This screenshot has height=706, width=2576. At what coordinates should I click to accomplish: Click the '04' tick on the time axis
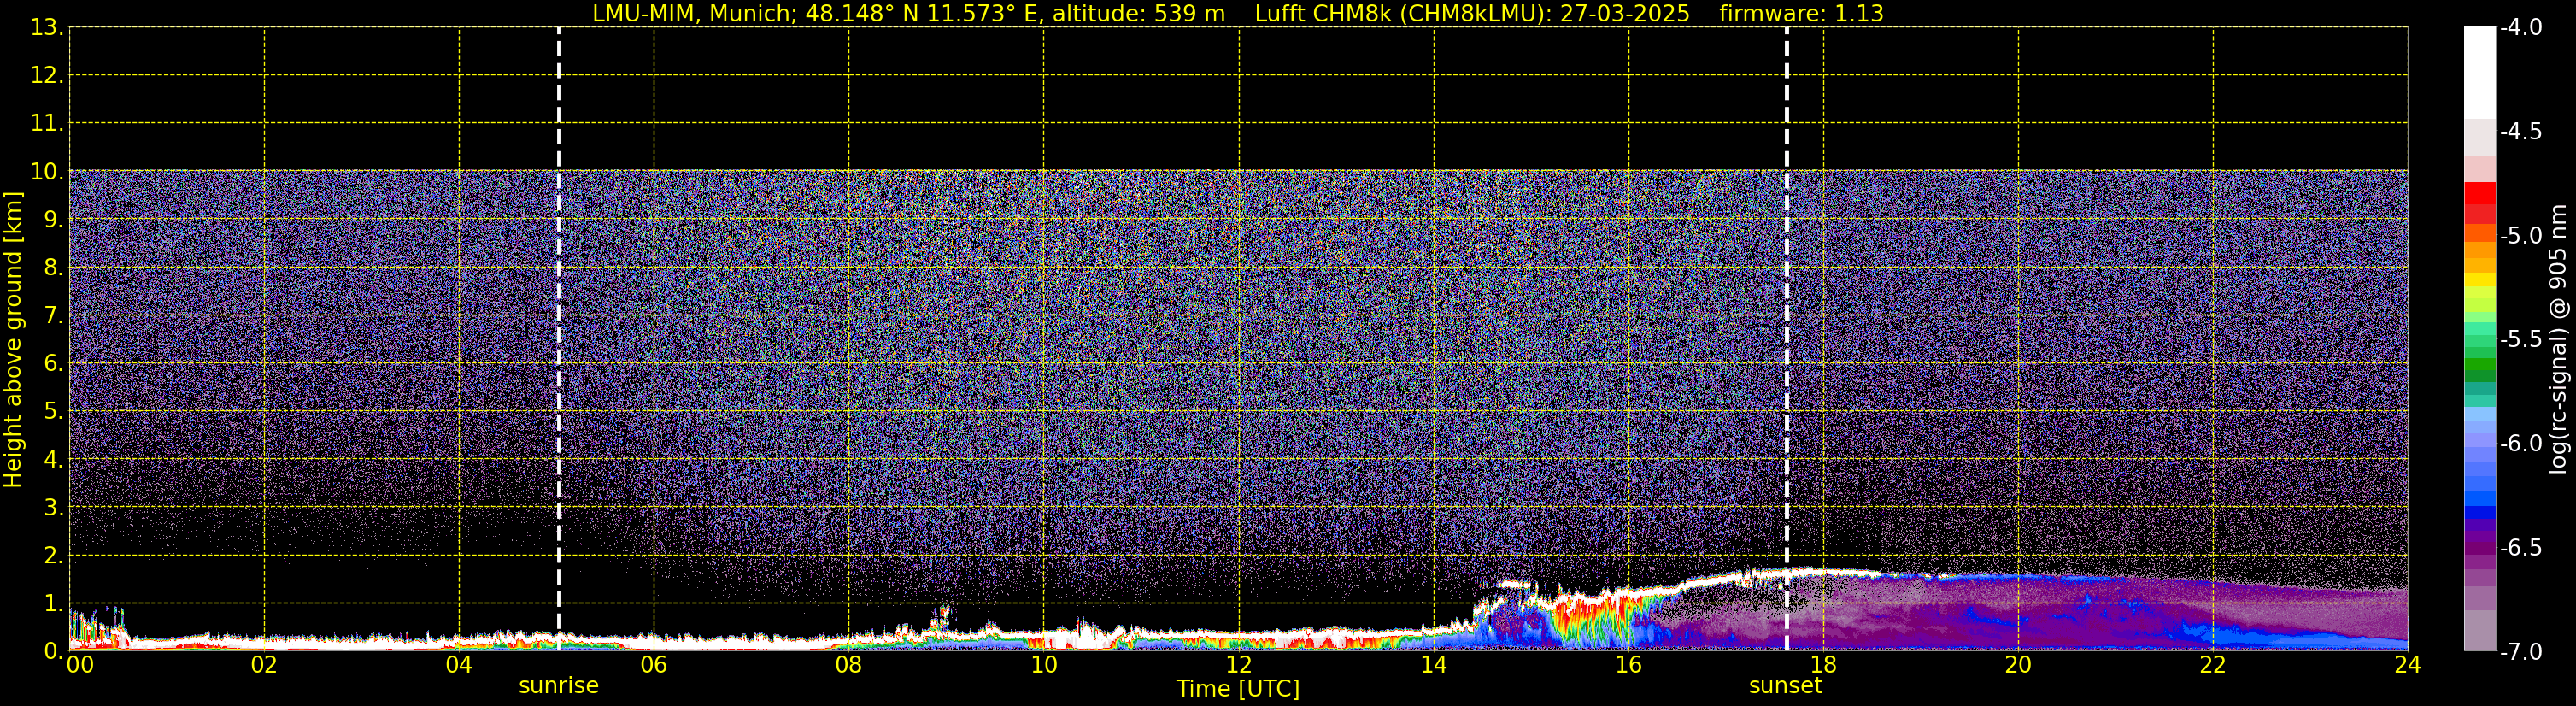459,665
